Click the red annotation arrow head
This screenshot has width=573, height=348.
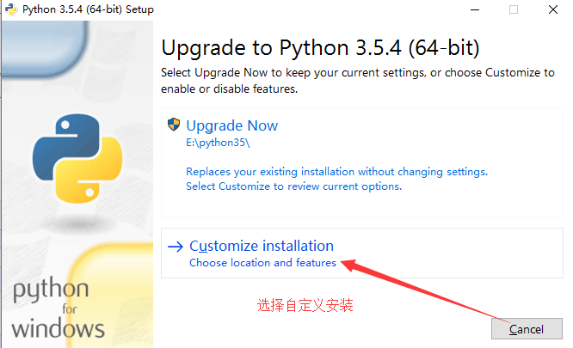(x=349, y=265)
